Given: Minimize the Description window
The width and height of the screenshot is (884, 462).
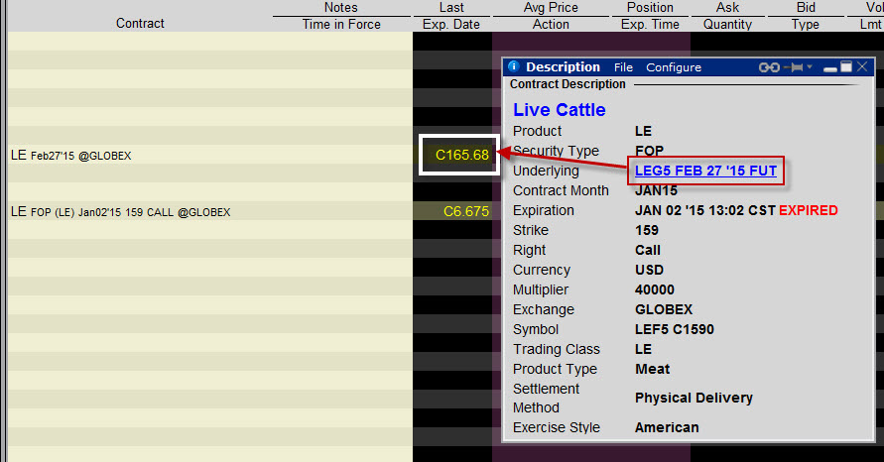Looking at the screenshot, I should (x=829, y=67).
